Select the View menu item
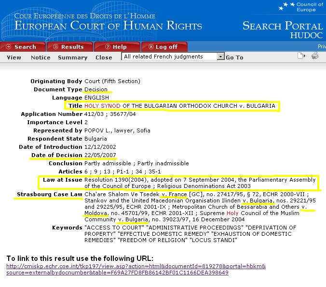 14,57
